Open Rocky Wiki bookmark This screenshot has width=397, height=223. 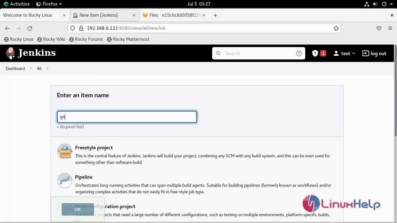click(51, 40)
